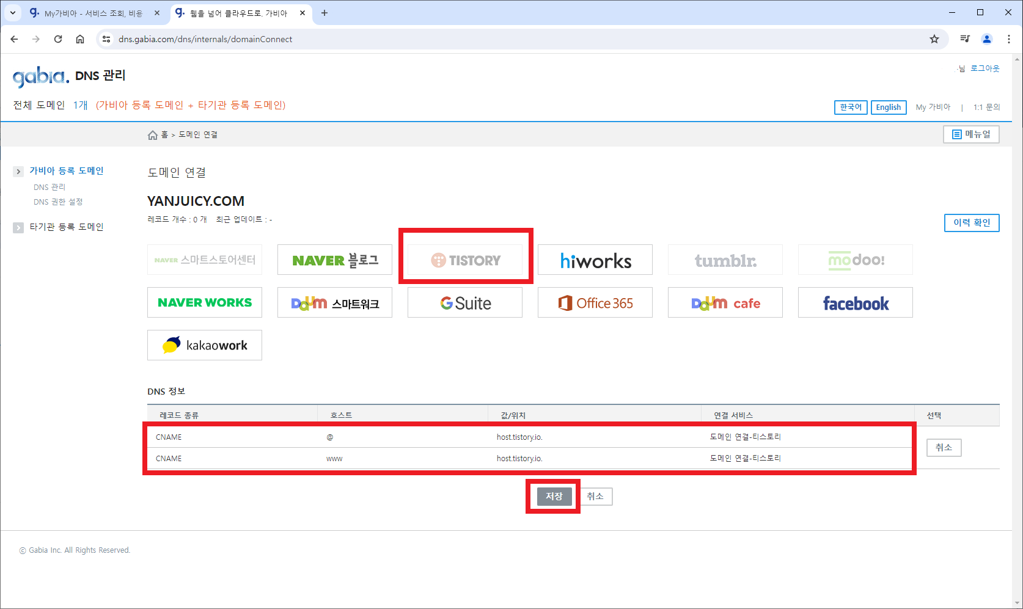Go forward with browser forward arrow

tap(36, 39)
